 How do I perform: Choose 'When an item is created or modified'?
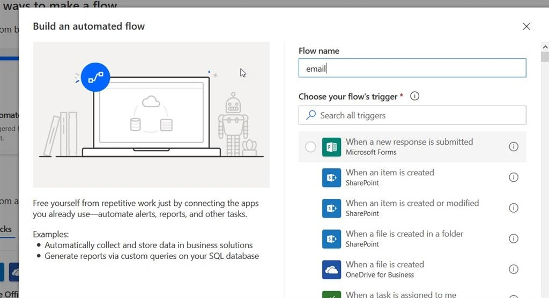coord(412,208)
